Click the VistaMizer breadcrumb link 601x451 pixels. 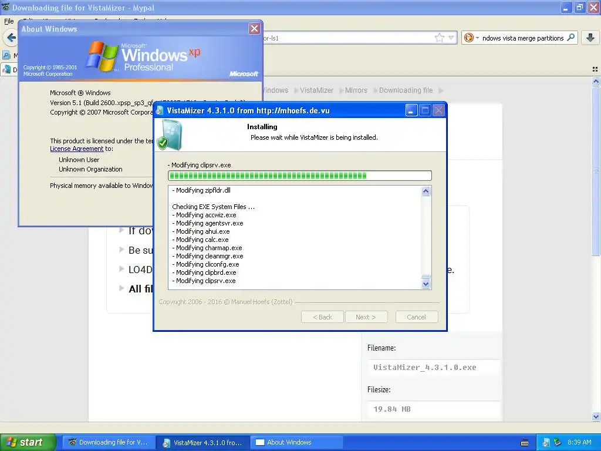[x=316, y=90]
